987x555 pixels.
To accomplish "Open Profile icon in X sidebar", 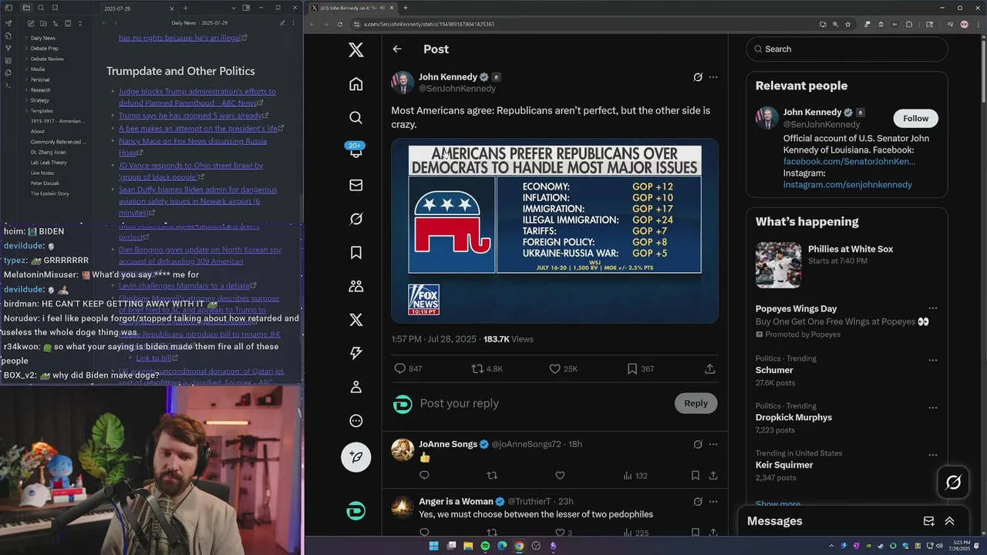I will point(355,387).
